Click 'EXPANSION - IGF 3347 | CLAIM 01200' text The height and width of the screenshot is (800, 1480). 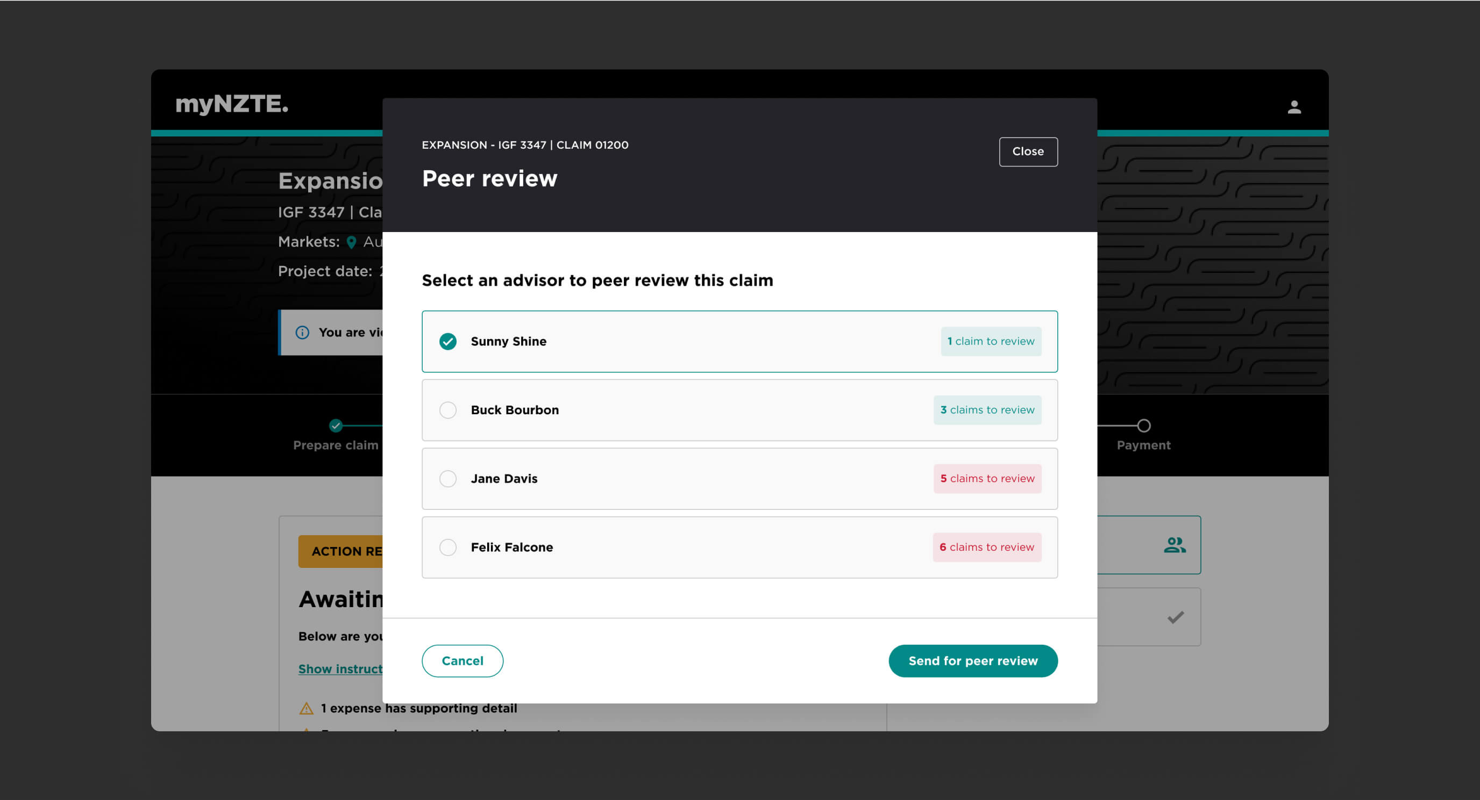tap(525, 145)
